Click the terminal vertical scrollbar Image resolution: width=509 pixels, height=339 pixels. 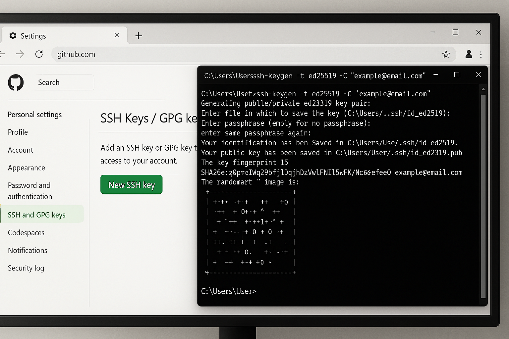coord(483,196)
